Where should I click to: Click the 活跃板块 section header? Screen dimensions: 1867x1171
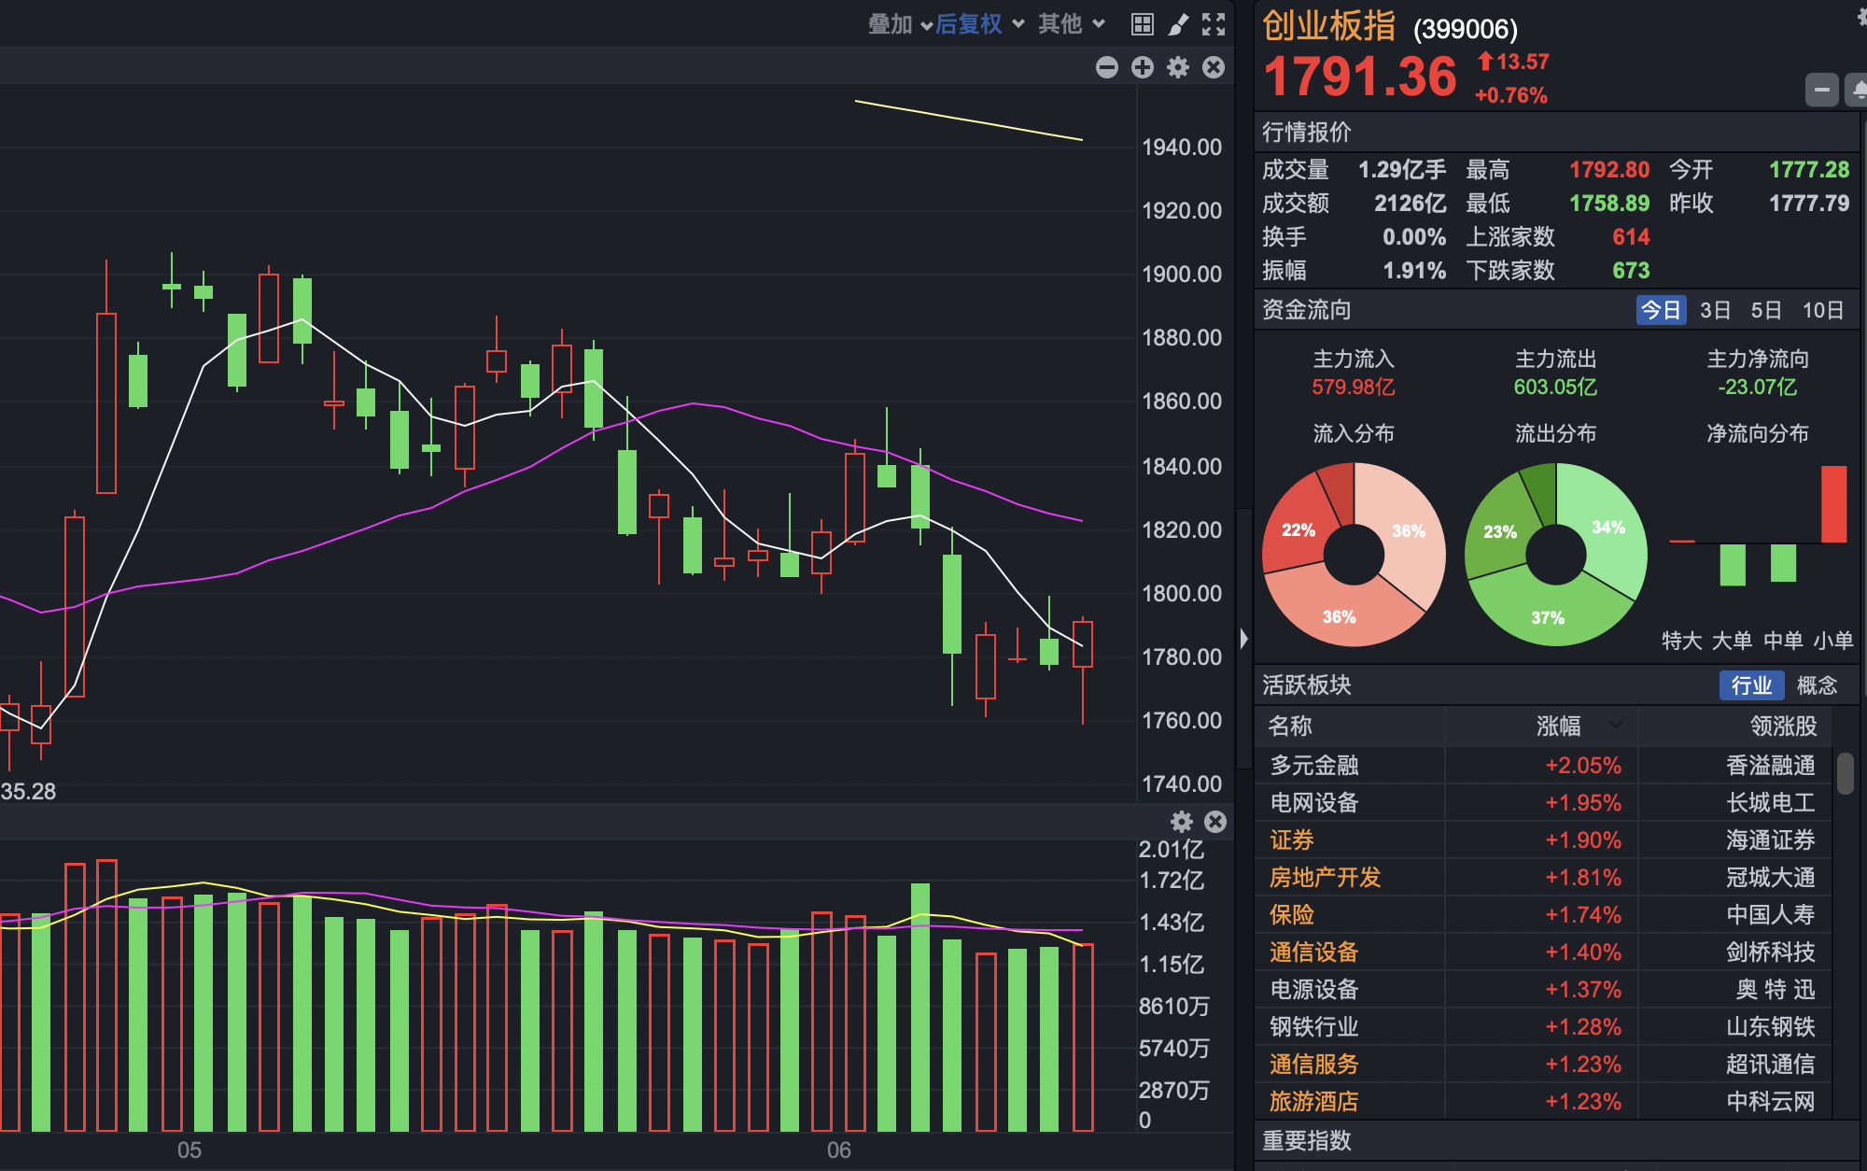[x=1307, y=685]
